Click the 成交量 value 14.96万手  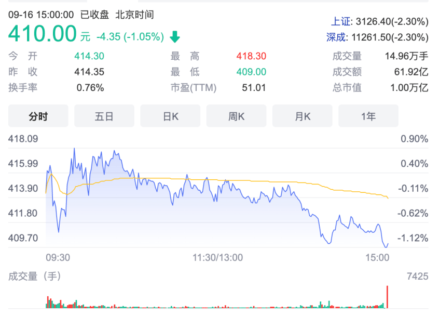[x=406, y=56]
